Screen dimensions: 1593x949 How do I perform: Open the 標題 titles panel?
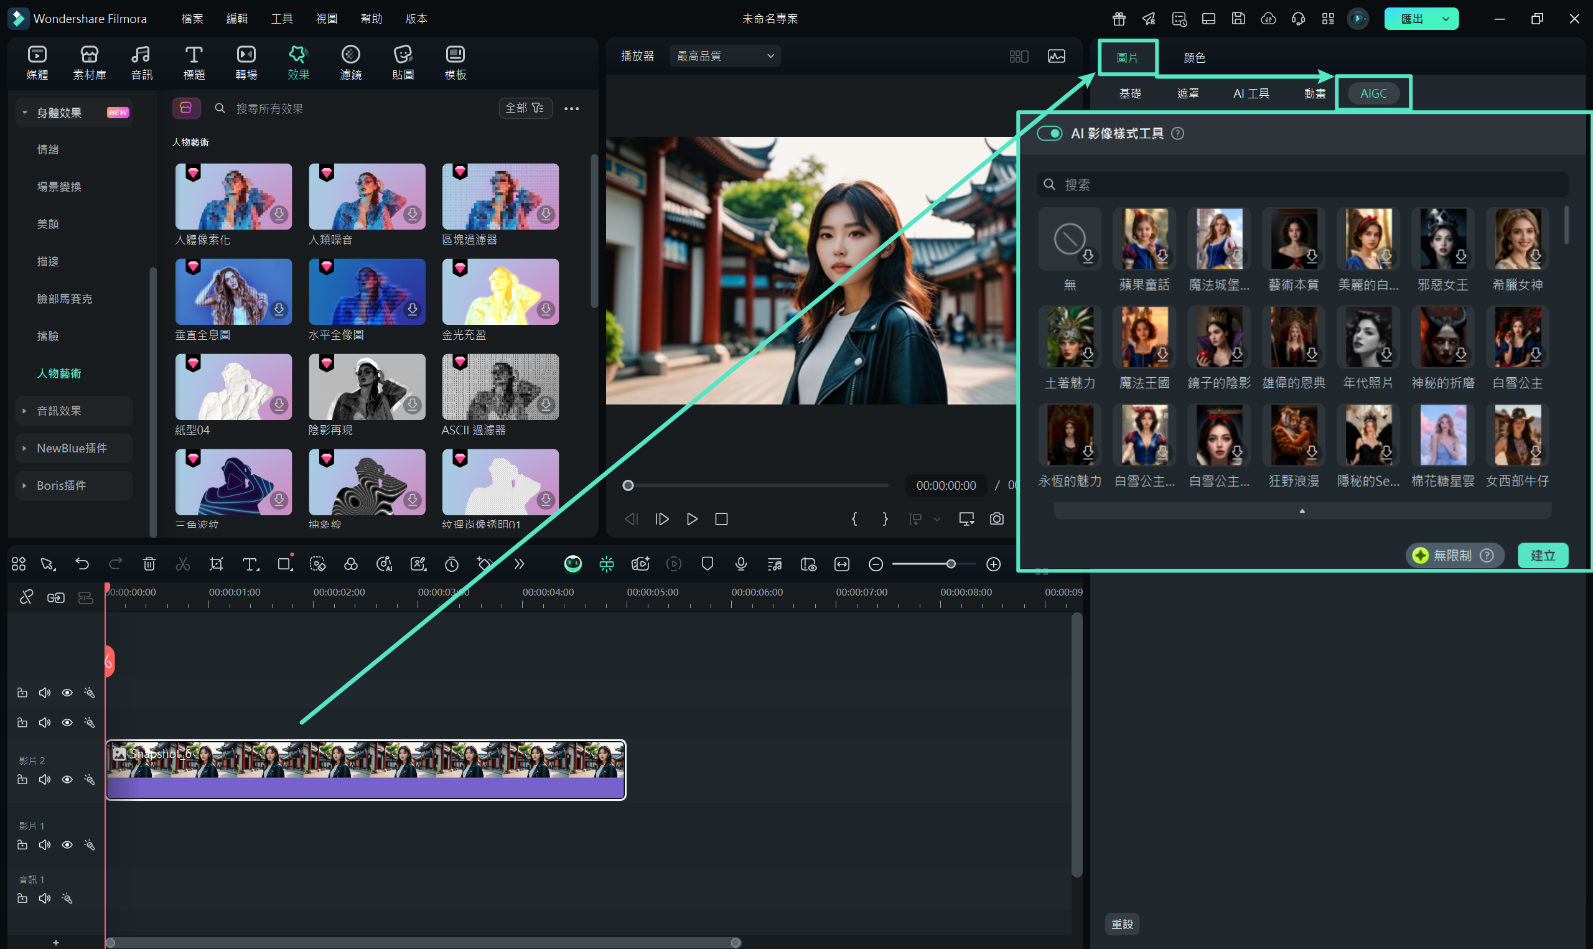(x=194, y=62)
